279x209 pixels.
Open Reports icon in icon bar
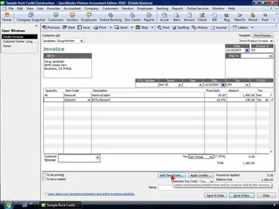pyautogui.click(x=149, y=17)
